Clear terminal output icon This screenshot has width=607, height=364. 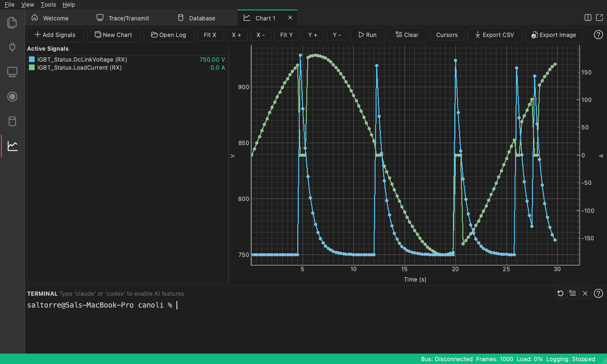(573, 293)
